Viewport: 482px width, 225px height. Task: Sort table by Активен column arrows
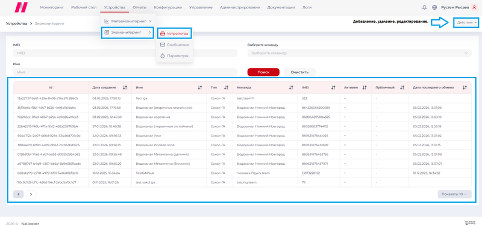[x=365, y=87]
